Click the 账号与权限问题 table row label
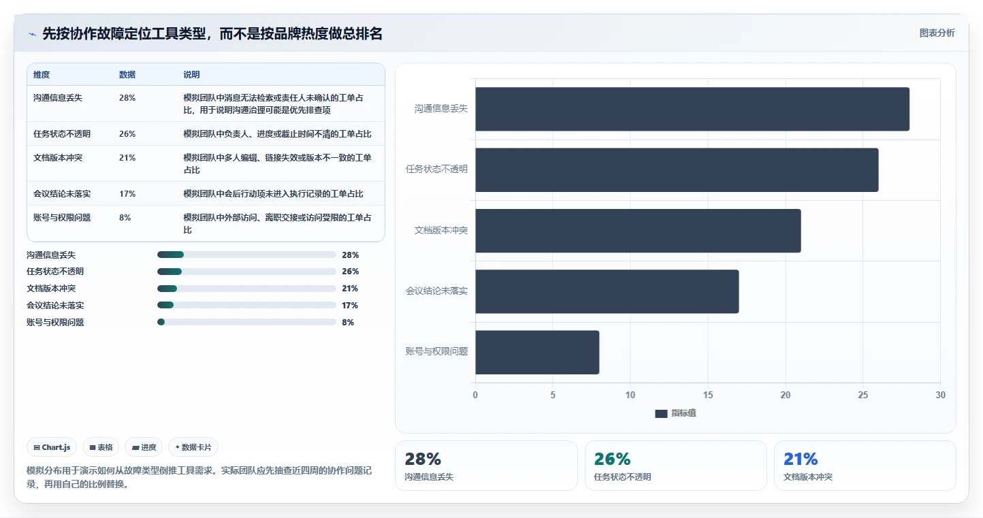Image resolution: width=983 pixels, height=518 pixels. click(62, 218)
